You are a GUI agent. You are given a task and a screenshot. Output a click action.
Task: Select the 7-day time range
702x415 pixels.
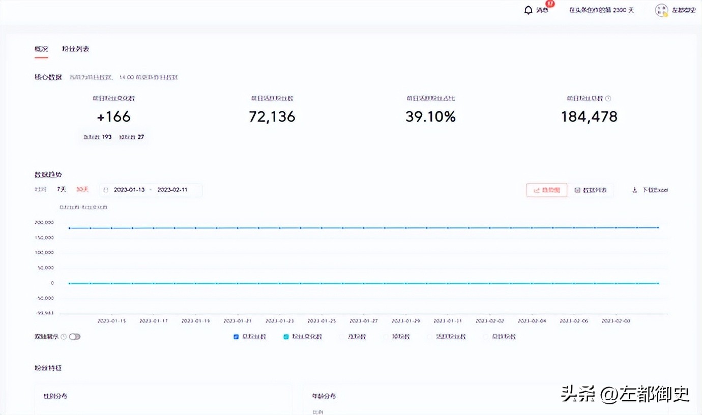pyautogui.click(x=61, y=190)
